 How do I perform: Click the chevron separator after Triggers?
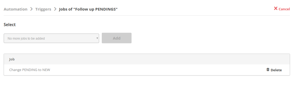click(55, 9)
